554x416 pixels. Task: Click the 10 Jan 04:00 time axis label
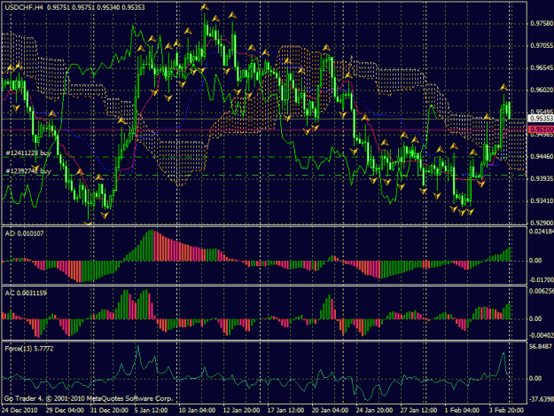(197, 411)
